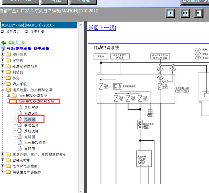Click 风扇控制放大器 M81 box in diagram

(144, 159)
